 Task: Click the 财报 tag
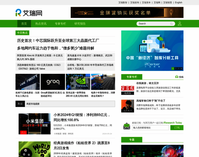[x=64, y=134]
